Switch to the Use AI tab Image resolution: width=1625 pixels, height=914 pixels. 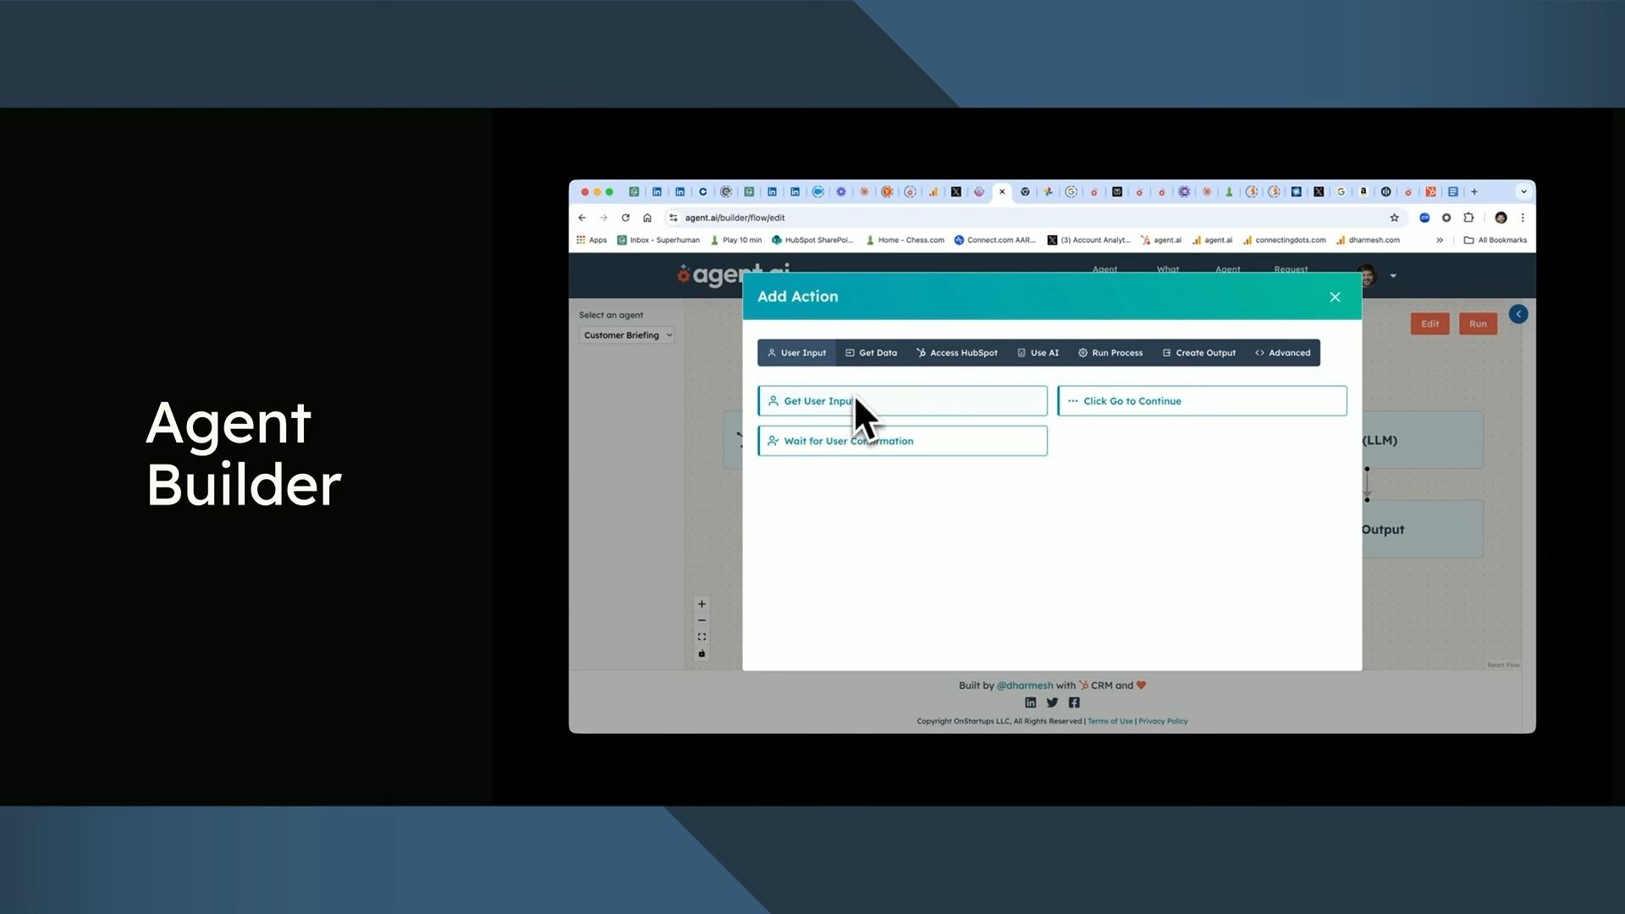pos(1038,353)
